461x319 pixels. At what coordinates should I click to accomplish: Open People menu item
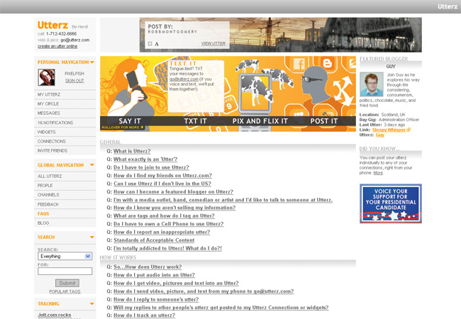(x=65, y=186)
